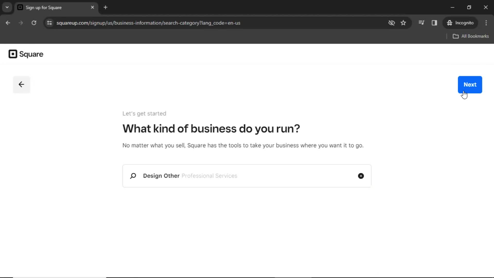Click the heading 'What kind of business do you run?'
Image resolution: width=494 pixels, height=278 pixels.
coord(211,129)
